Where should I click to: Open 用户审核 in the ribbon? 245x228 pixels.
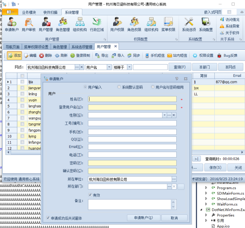click(x=29, y=24)
